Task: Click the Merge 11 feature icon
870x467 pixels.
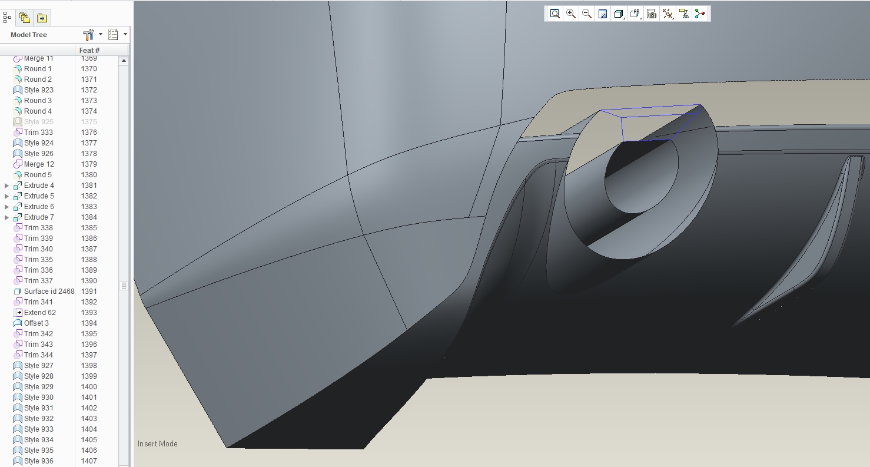Action: tap(18, 58)
